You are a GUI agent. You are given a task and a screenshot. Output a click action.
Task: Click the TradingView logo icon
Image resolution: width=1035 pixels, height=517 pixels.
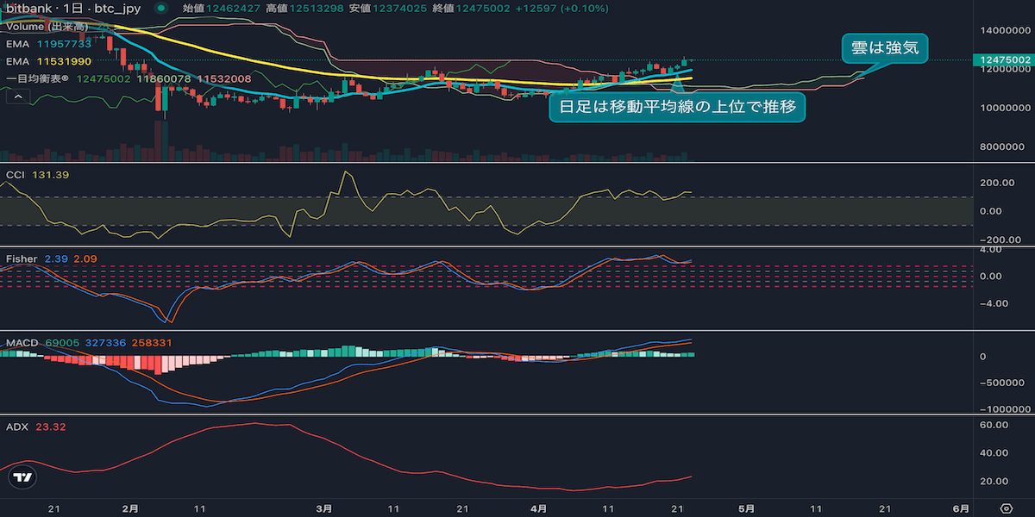pyautogui.click(x=23, y=478)
